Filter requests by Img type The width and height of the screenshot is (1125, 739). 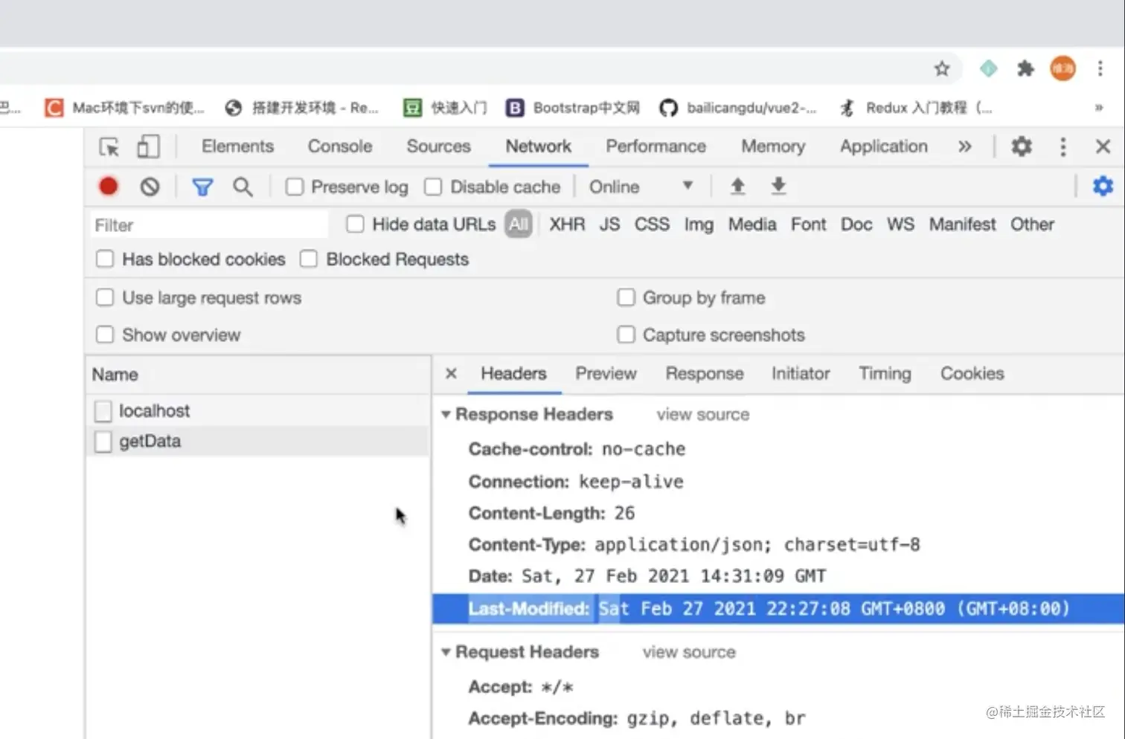[699, 225]
